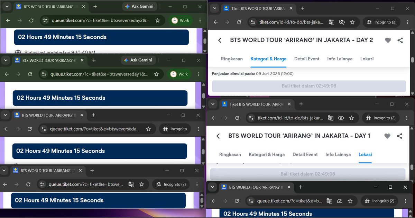
Task: Open the Work profile in btsweverseday2 window
Action: point(181,21)
